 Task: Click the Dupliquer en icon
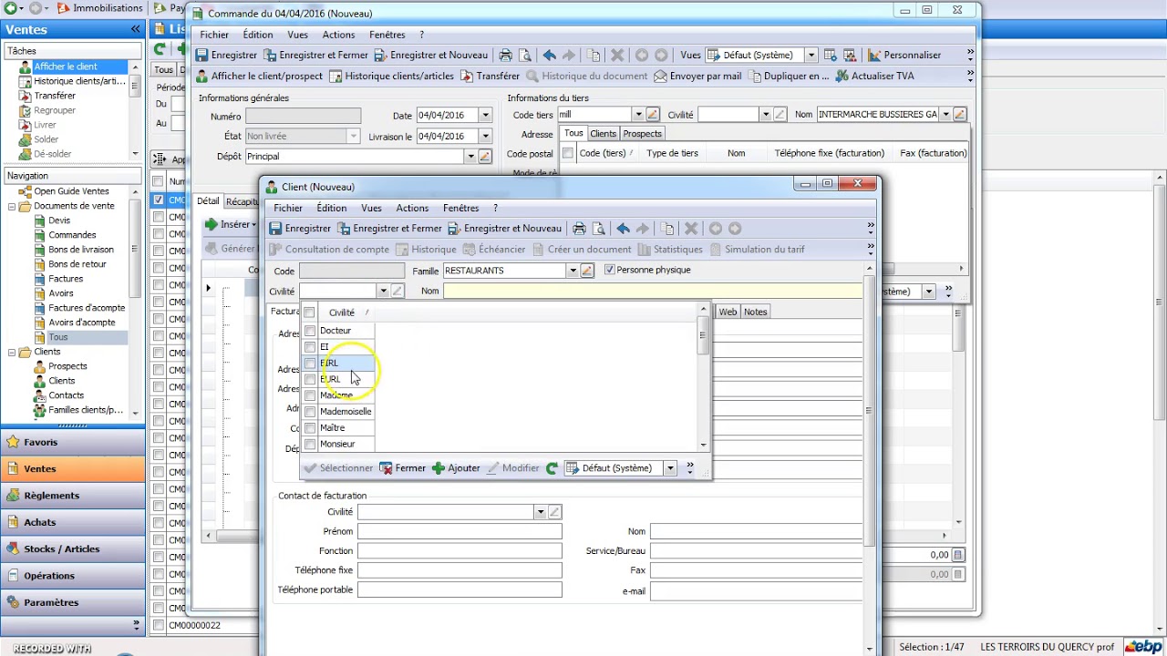[x=754, y=77]
